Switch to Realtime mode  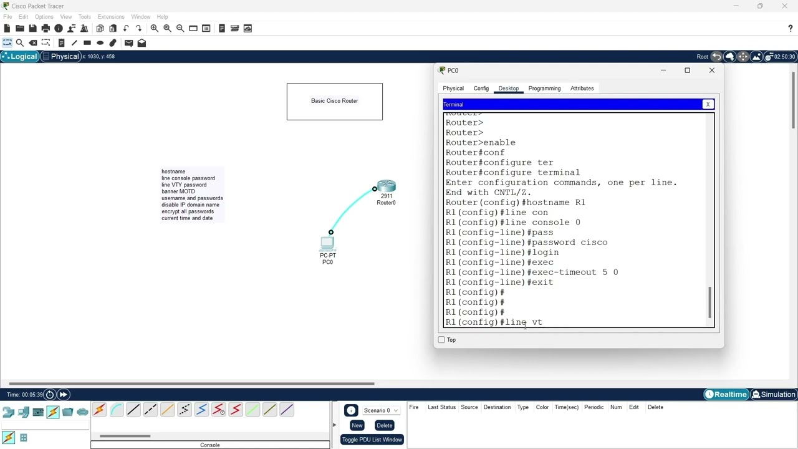[x=726, y=394]
